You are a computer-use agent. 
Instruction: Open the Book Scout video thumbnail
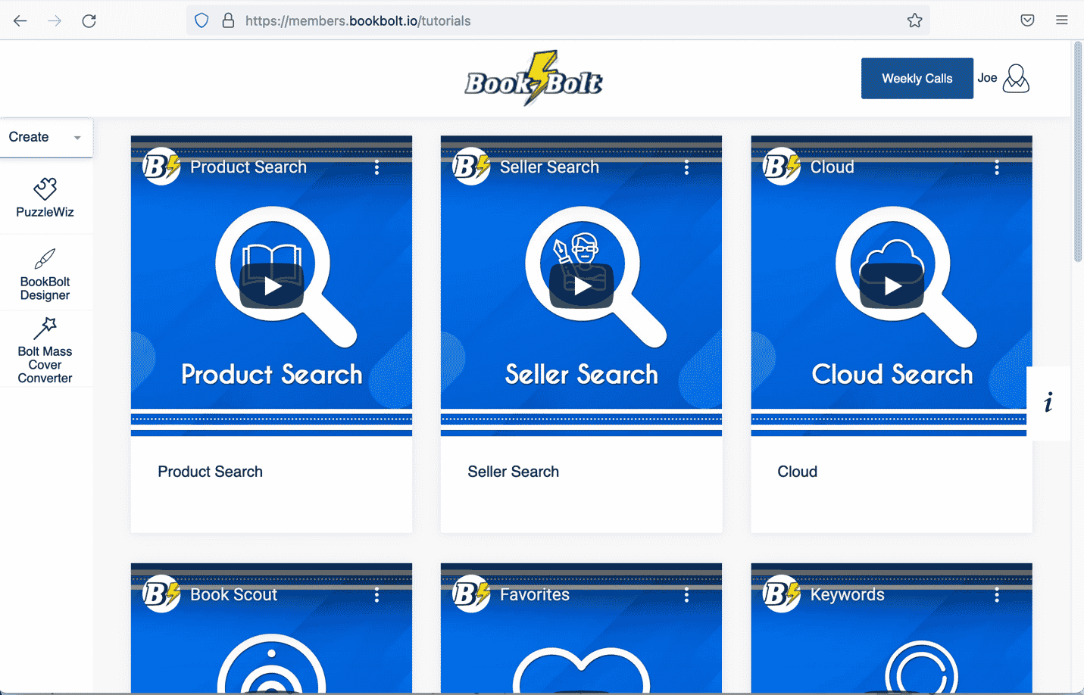point(271,628)
